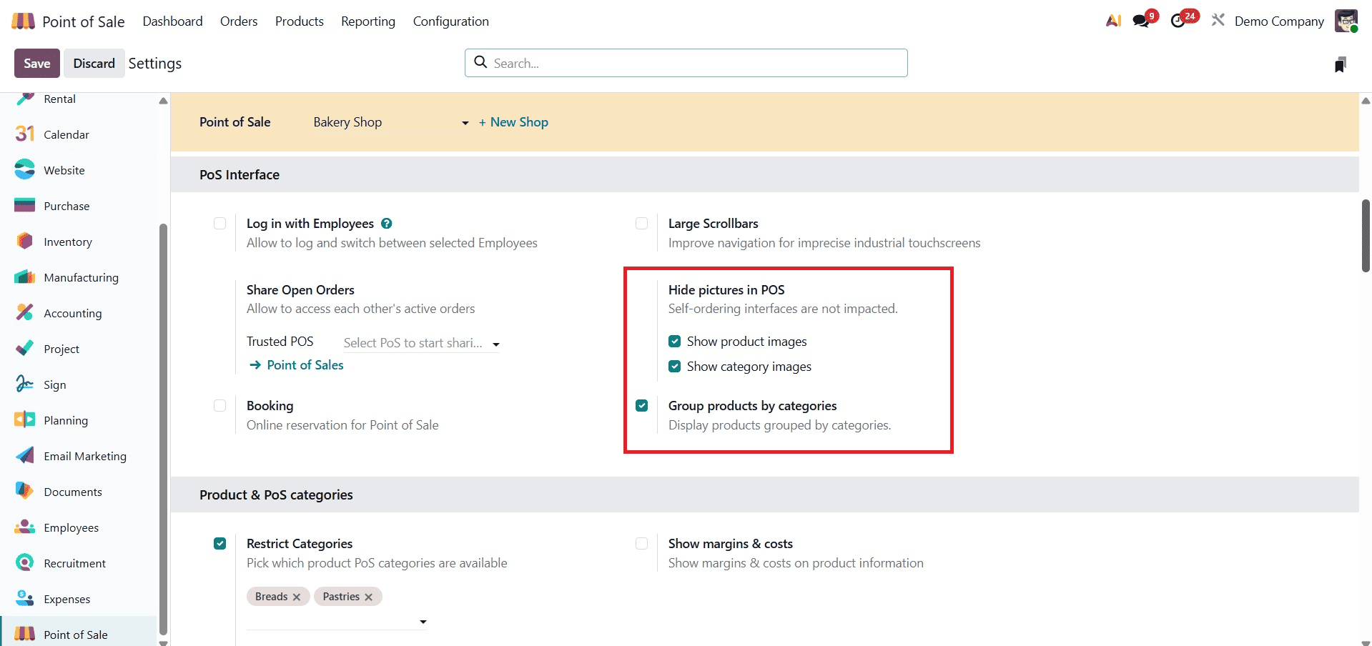Open the Bakery Shop selector dropdown
Screen dimensions: 1372x646
465,122
